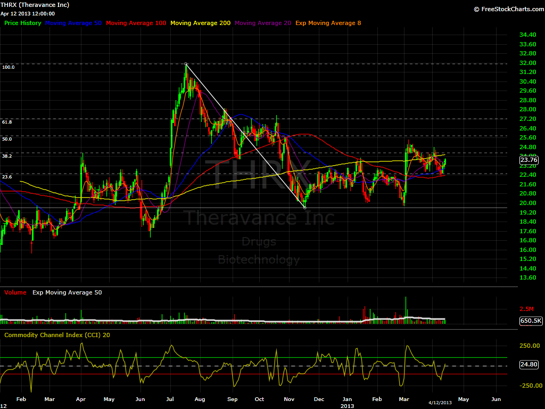545x409 pixels.
Task: Select the Fibonacci 100.0 level label
Action: point(9,67)
